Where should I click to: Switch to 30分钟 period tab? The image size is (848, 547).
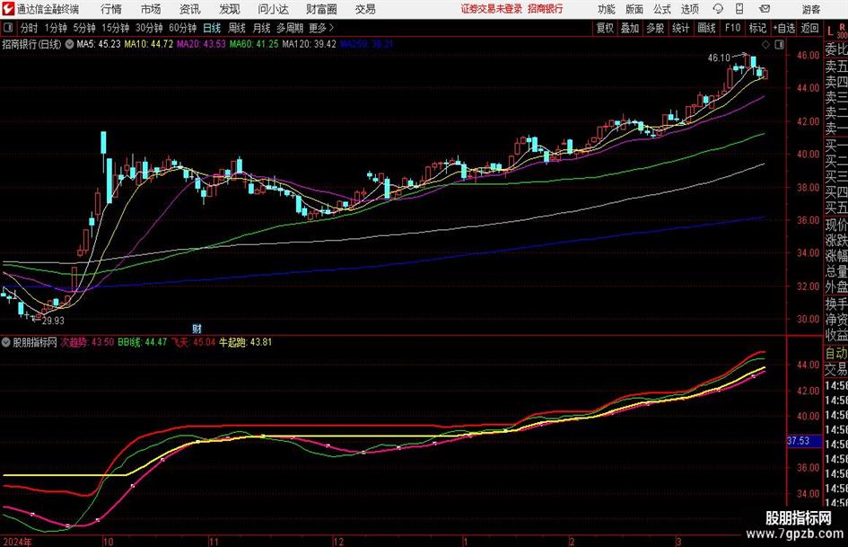pyautogui.click(x=149, y=28)
